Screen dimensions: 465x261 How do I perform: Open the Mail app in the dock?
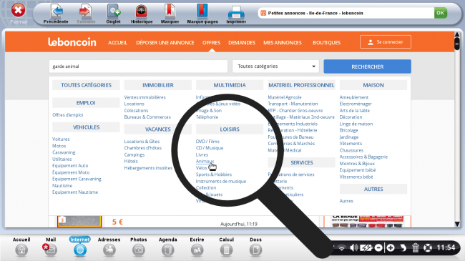50,247
